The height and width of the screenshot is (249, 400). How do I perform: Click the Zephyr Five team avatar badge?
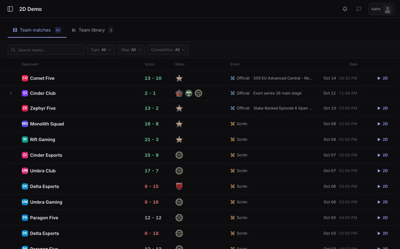pyautogui.click(x=25, y=108)
